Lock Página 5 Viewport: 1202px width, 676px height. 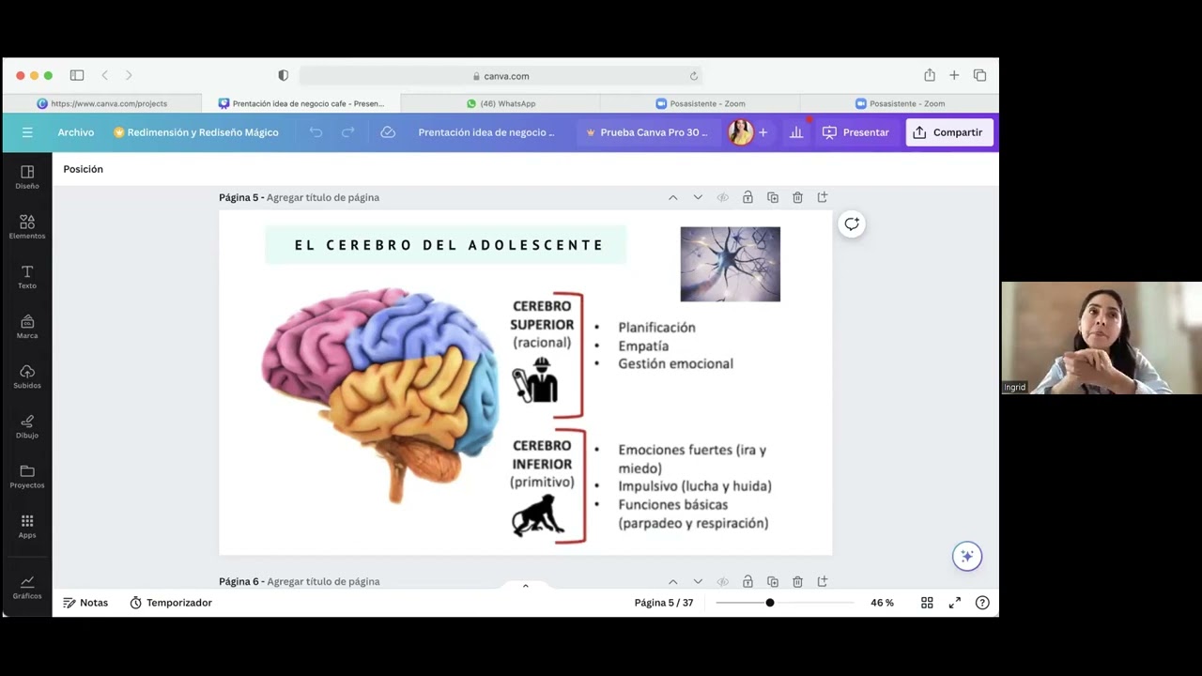(x=747, y=197)
